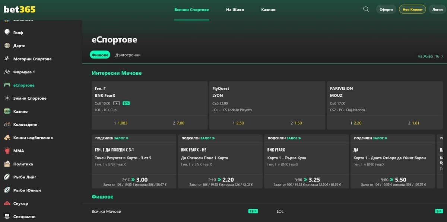Click the Снукър balls icon
447x222 pixels.
pyautogui.click(x=7, y=203)
